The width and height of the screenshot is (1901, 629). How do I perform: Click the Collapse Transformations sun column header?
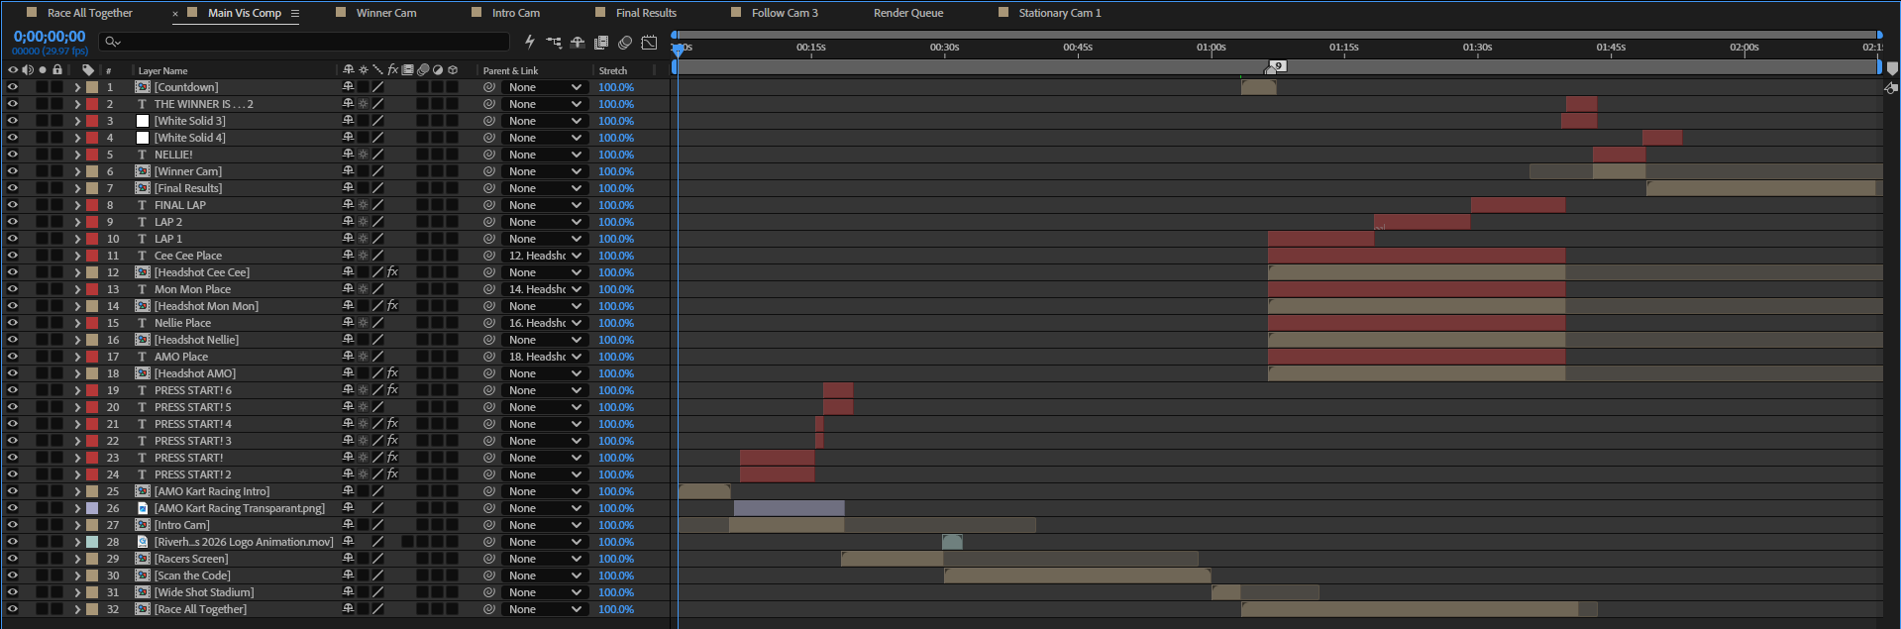363,70
